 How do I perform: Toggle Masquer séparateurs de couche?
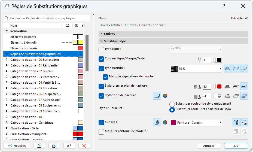coord(105,77)
